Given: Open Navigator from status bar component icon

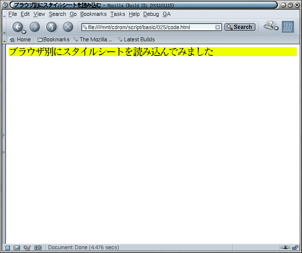Looking at the screenshot, I should [7, 247].
